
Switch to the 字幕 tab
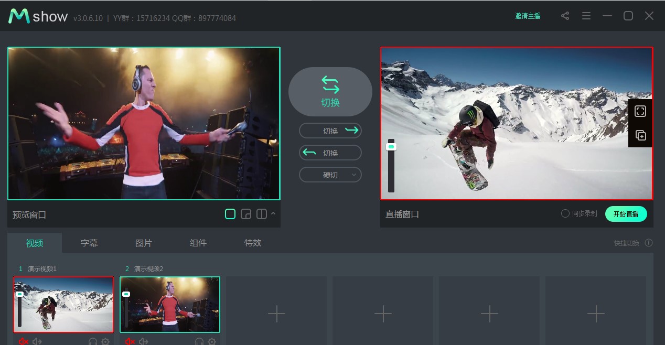[x=89, y=243]
